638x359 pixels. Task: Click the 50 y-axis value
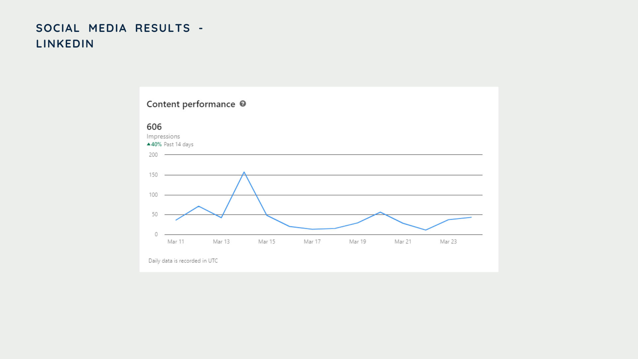[155, 214]
